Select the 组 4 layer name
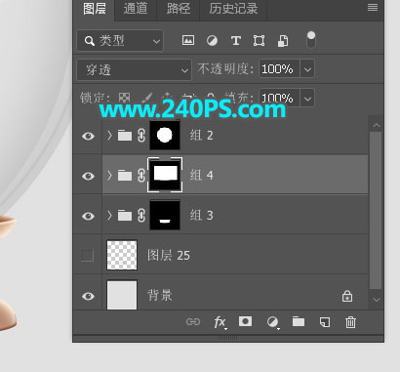Viewport: 400px width, 372px height. point(202,176)
